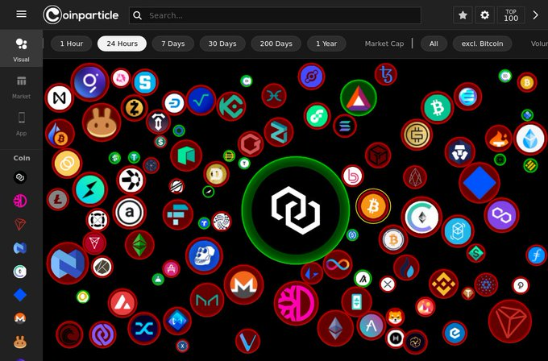Click the Solana bubble
The width and height of the screenshot is (548, 361).
click(345, 126)
